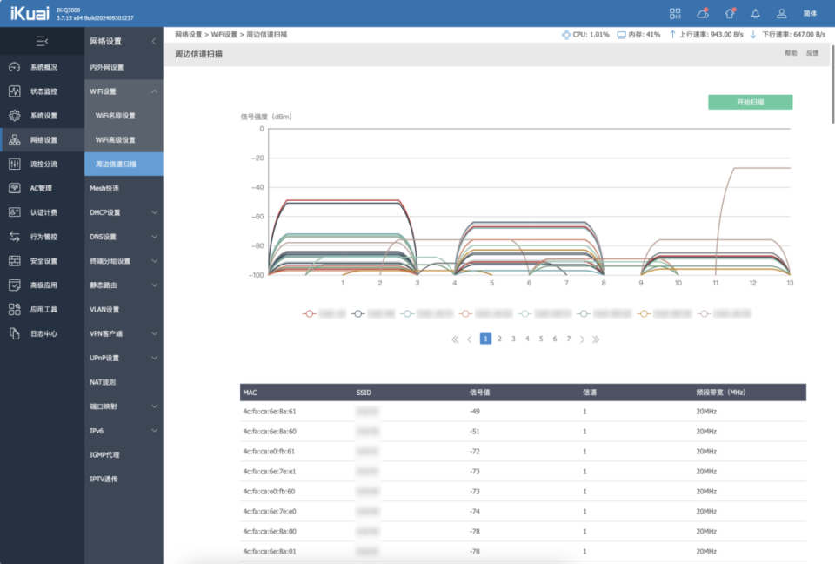Open WiFi高级设置 menu item
This screenshot has height=564, width=835.
point(116,140)
